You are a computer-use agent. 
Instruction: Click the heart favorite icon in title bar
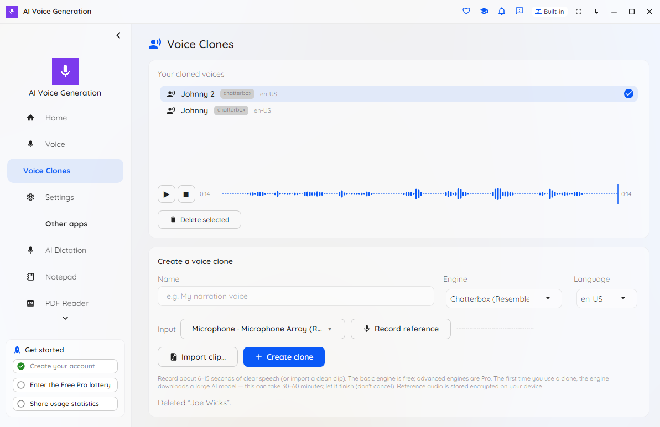[x=466, y=12]
